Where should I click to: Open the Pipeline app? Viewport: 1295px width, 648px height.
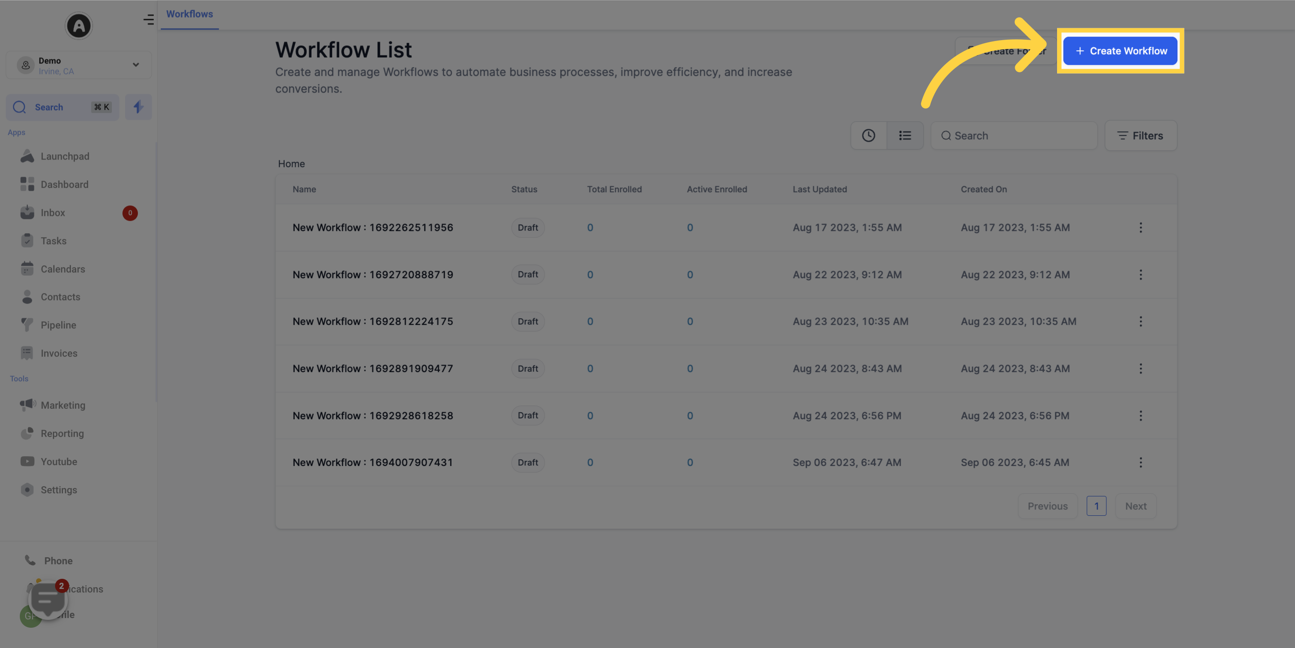59,324
